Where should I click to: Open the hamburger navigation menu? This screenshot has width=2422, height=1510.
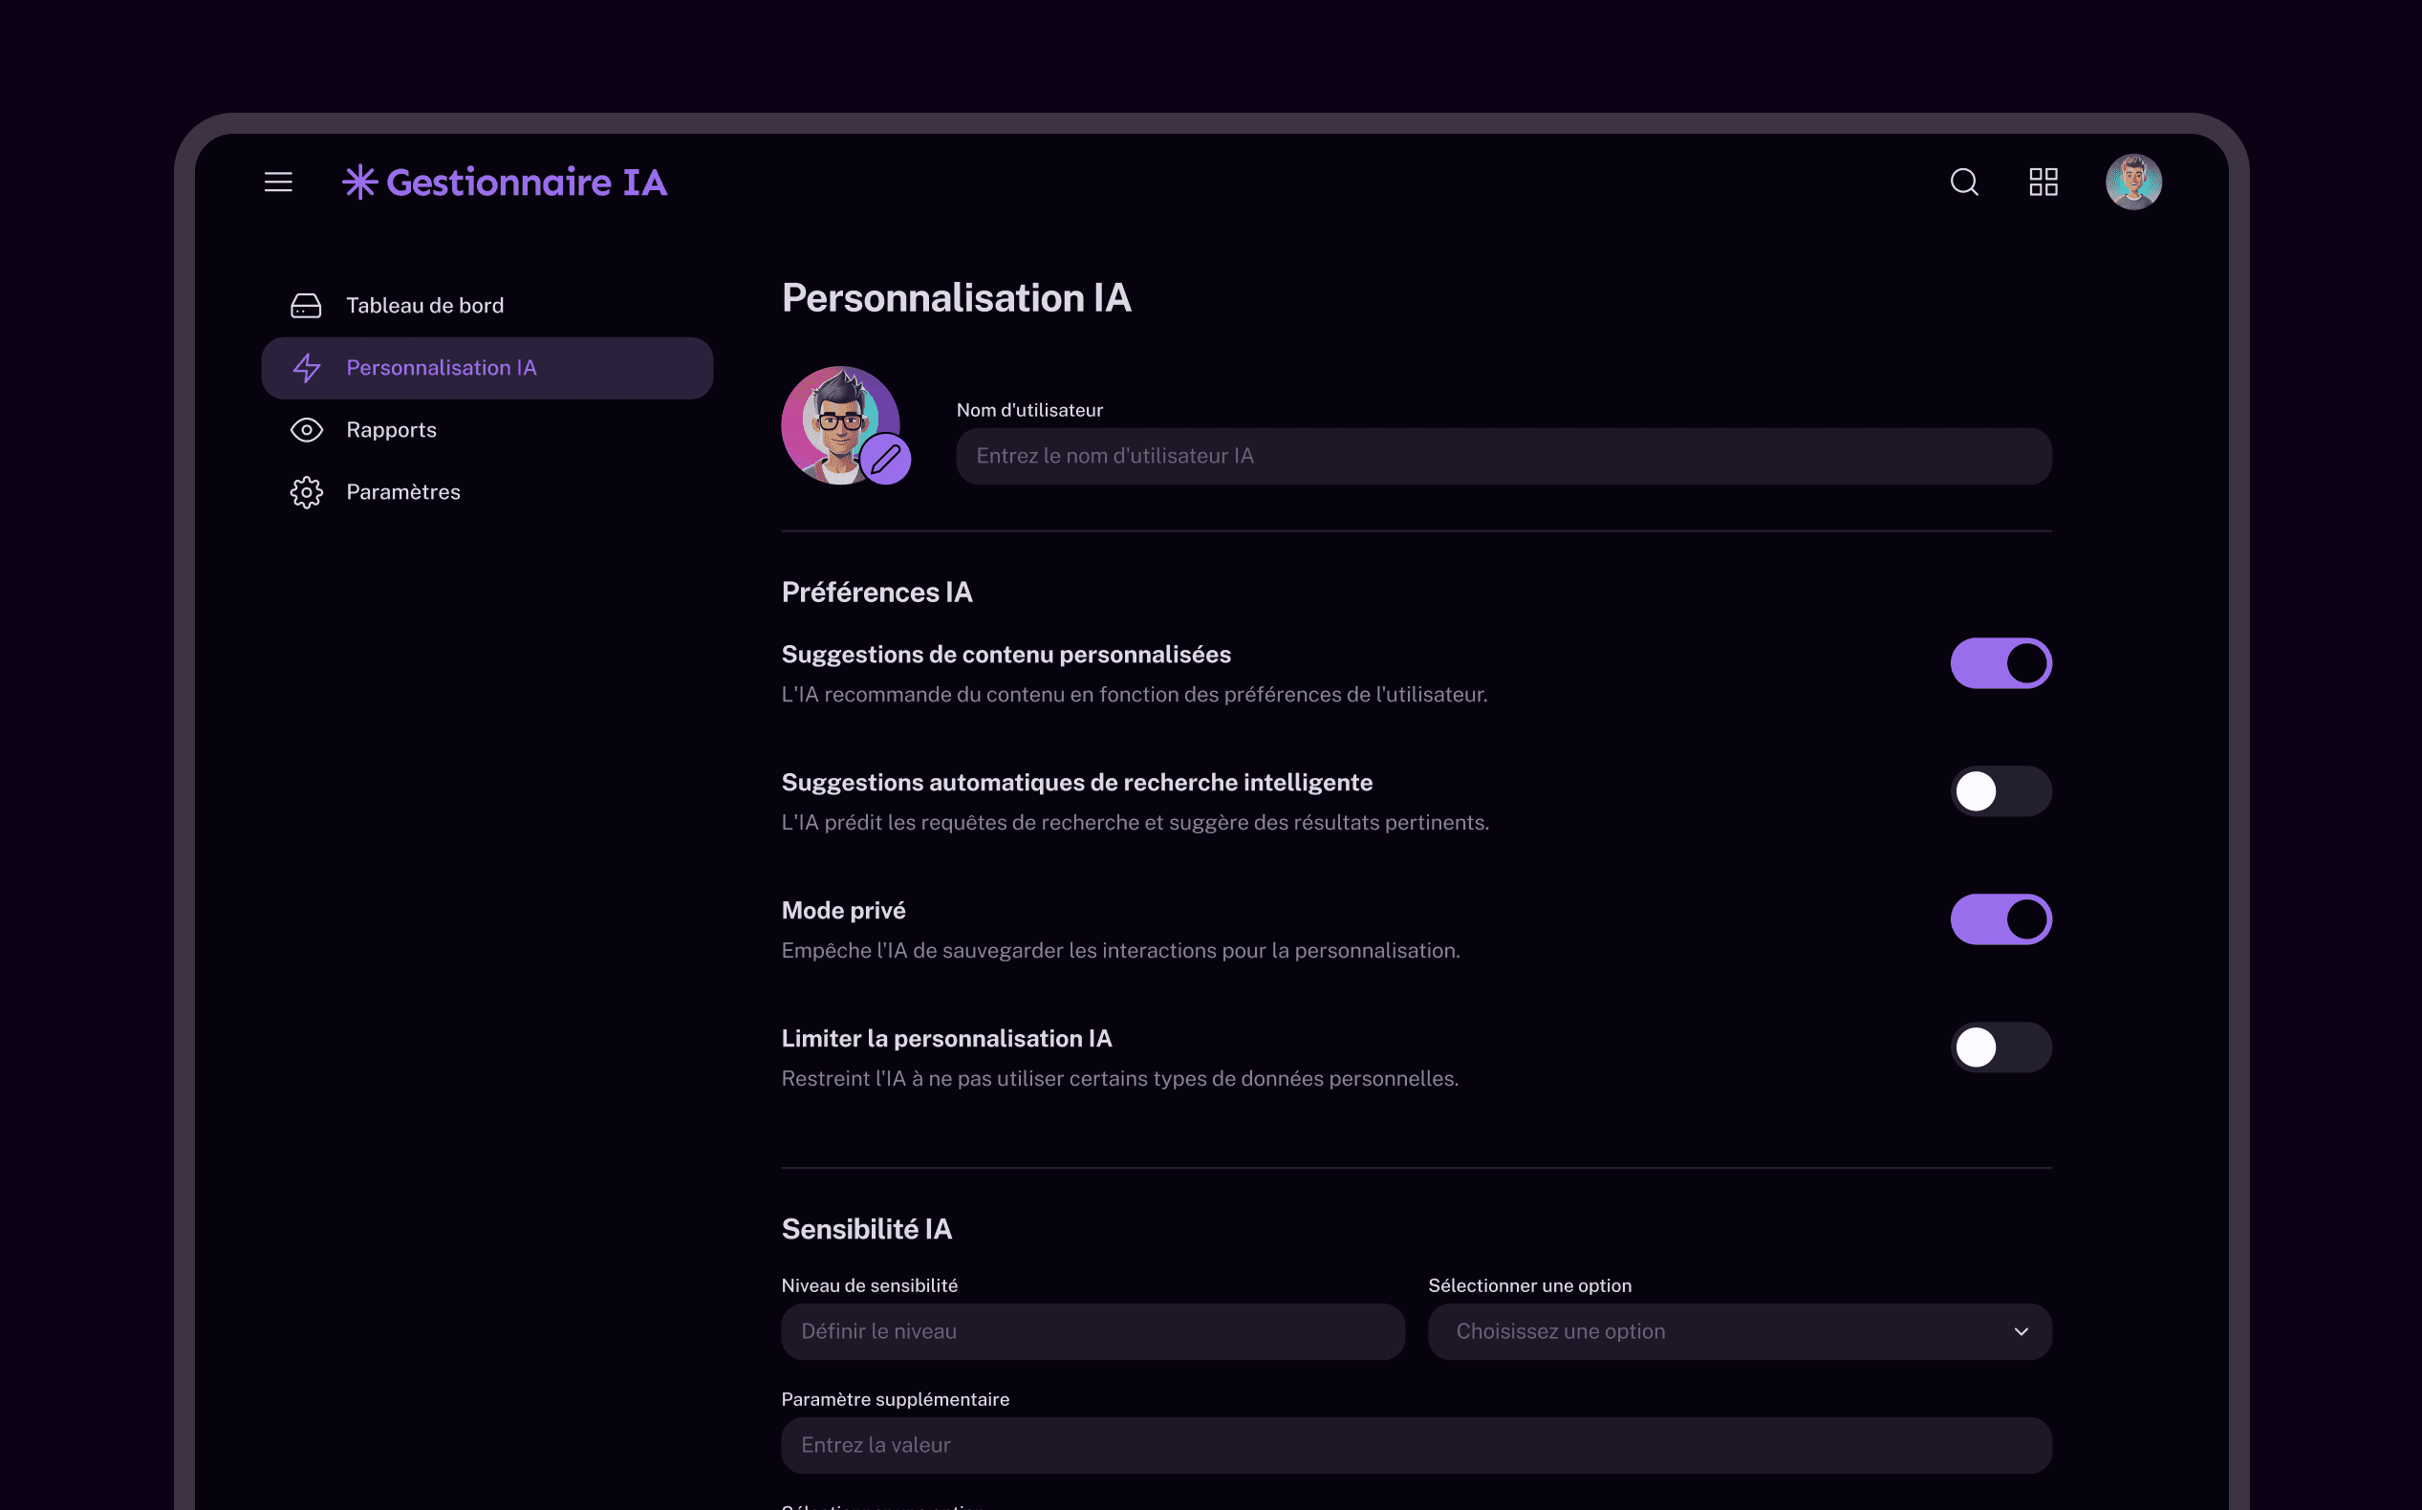(276, 182)
